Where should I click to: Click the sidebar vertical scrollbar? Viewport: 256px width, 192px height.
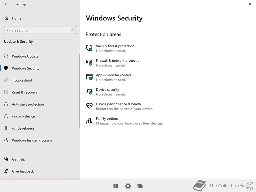(x=79, y=91)
